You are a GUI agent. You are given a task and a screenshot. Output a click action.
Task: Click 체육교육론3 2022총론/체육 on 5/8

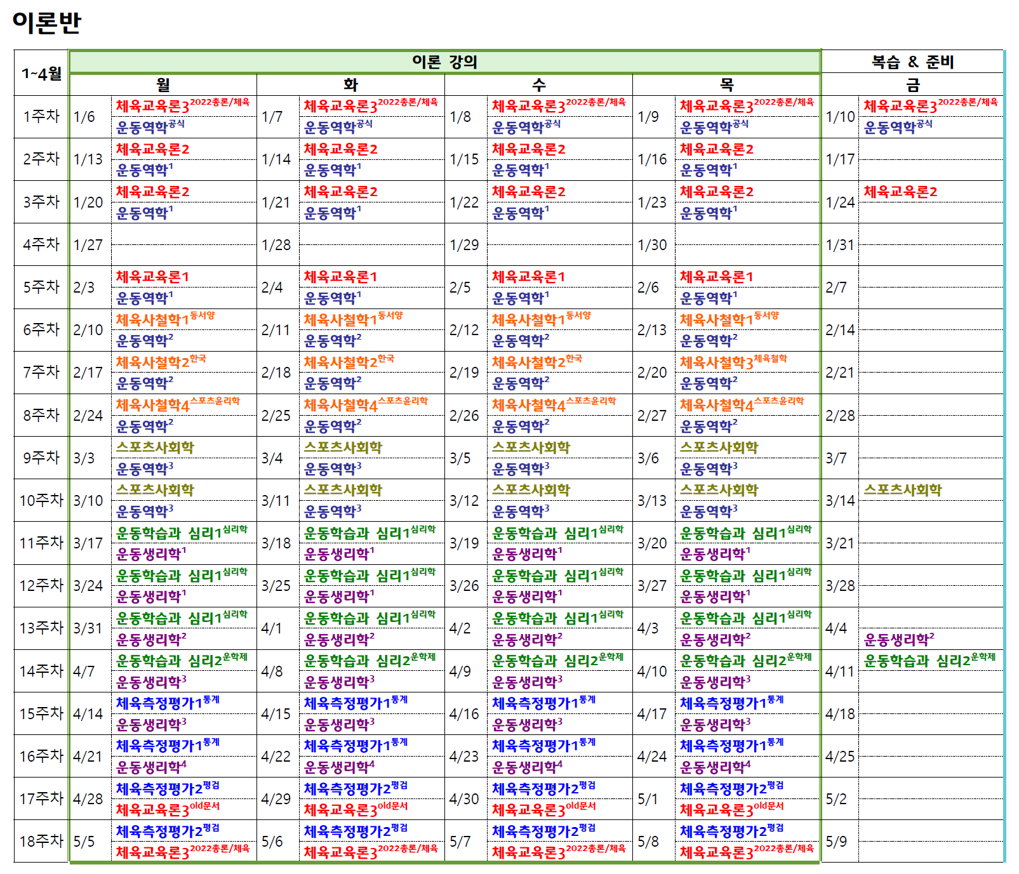(747, 852)
